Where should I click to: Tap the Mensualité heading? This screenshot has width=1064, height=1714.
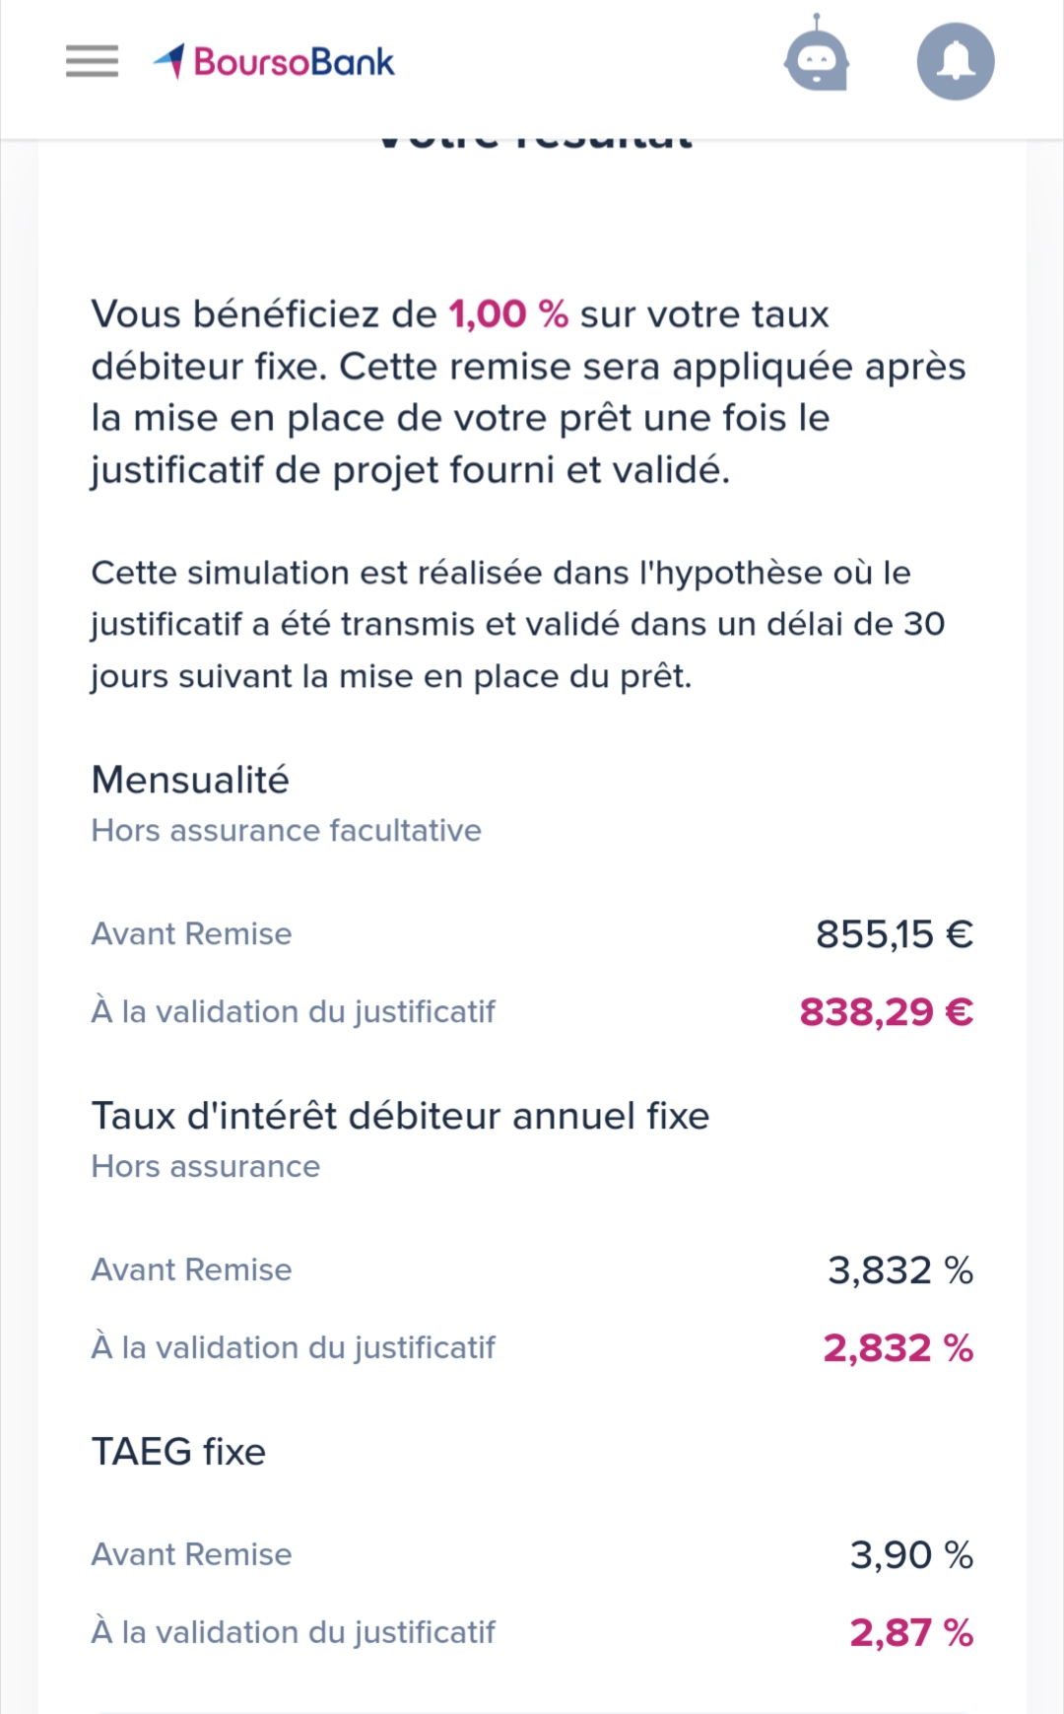pos(190,780)
